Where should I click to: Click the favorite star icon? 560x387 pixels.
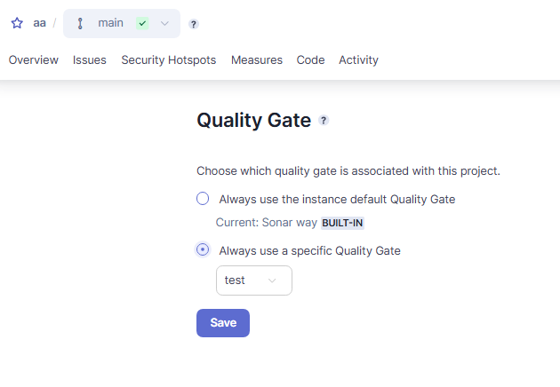pyautogui.click(x=17, y=23)
